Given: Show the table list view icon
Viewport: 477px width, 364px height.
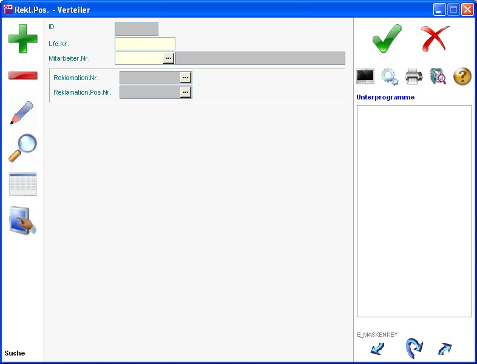Looking at the screenshot, I should click(x=22, y=184).
